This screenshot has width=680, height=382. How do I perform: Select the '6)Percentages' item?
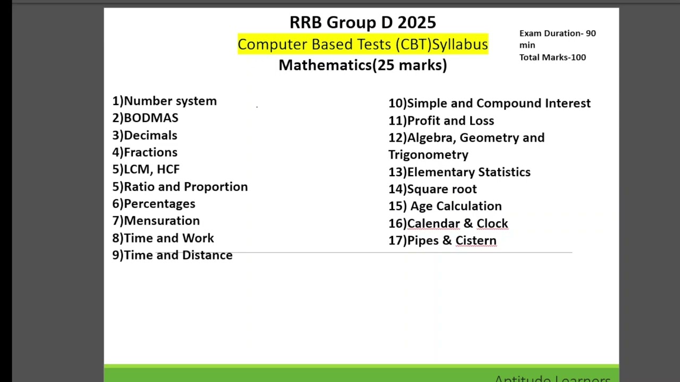click(x=154, y=204)
